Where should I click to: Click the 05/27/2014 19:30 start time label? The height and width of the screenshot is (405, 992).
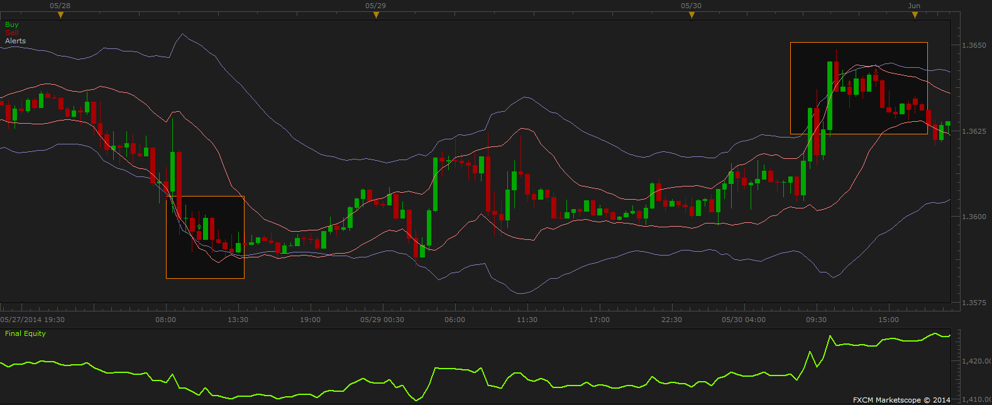click(x=33, y=320)
